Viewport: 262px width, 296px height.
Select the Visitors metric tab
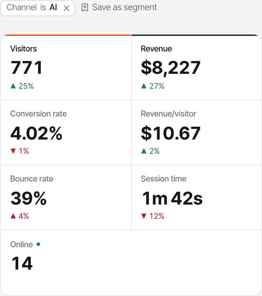pos(66,67)
